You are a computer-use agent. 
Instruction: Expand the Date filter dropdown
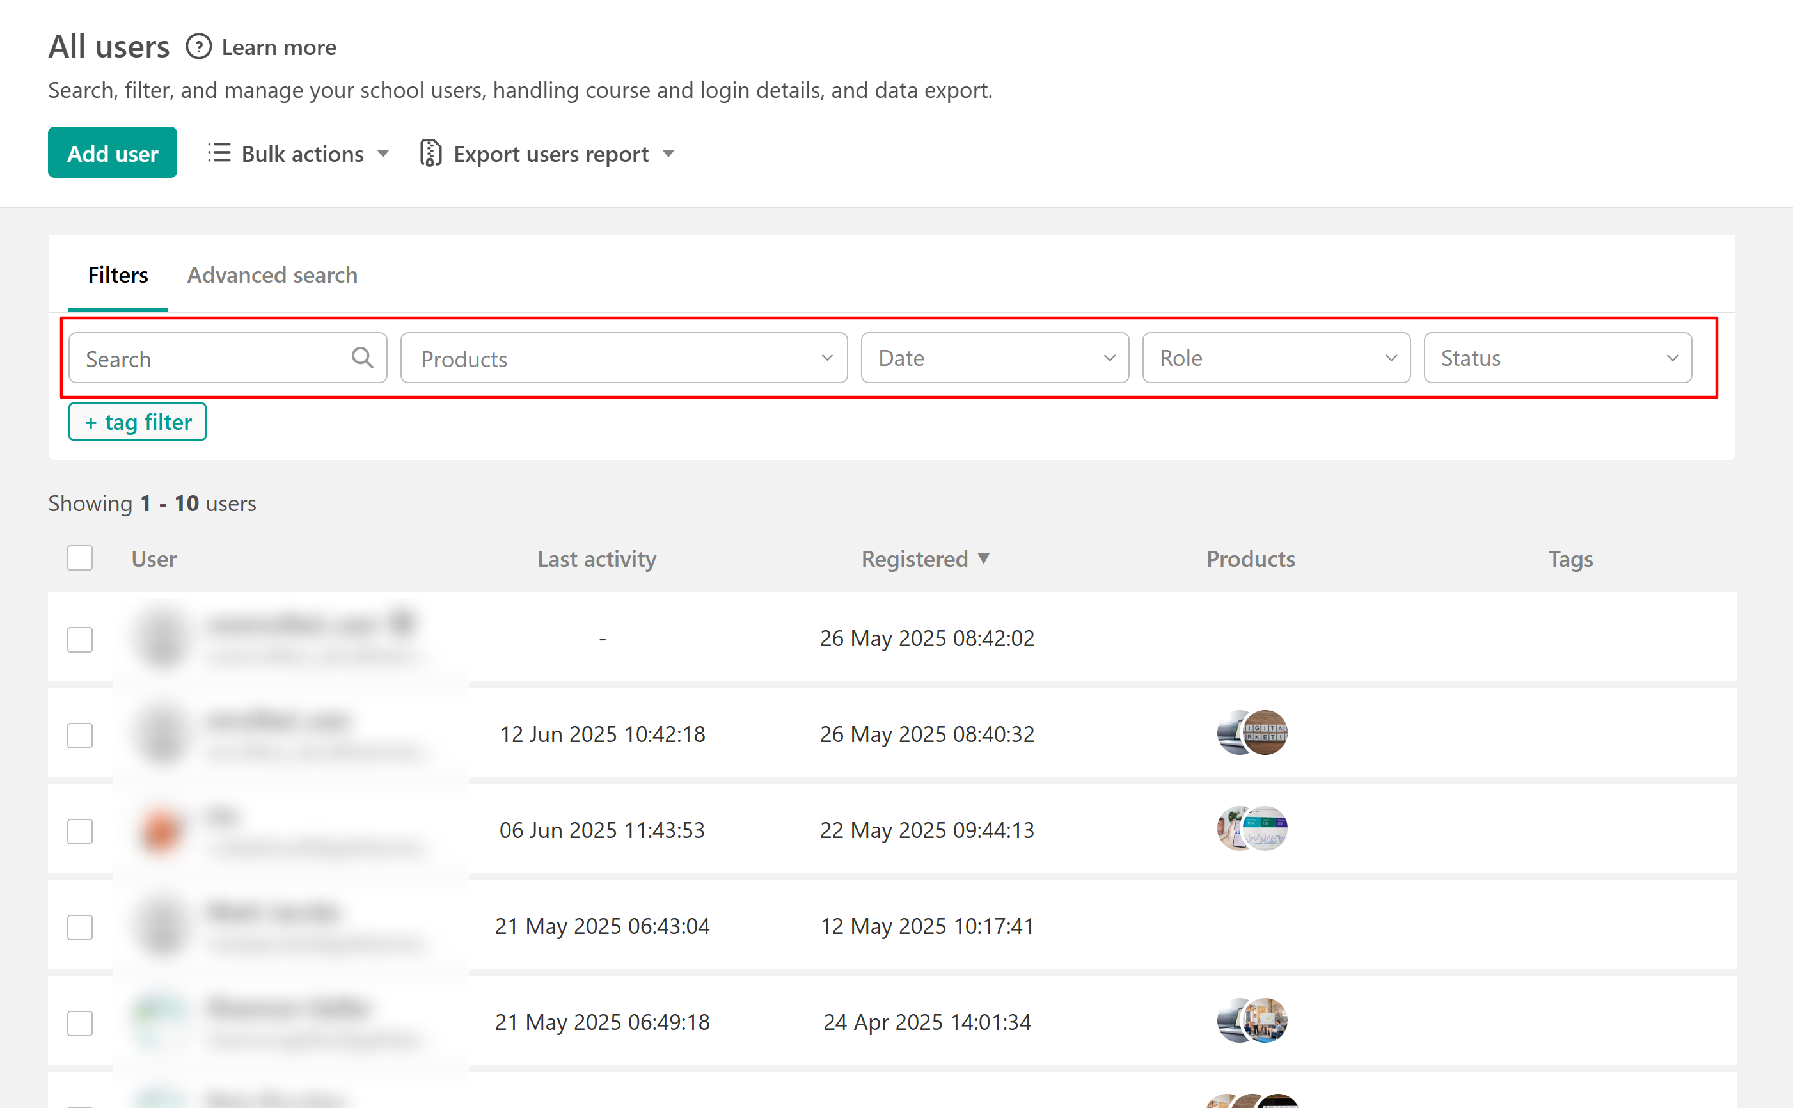994,358
